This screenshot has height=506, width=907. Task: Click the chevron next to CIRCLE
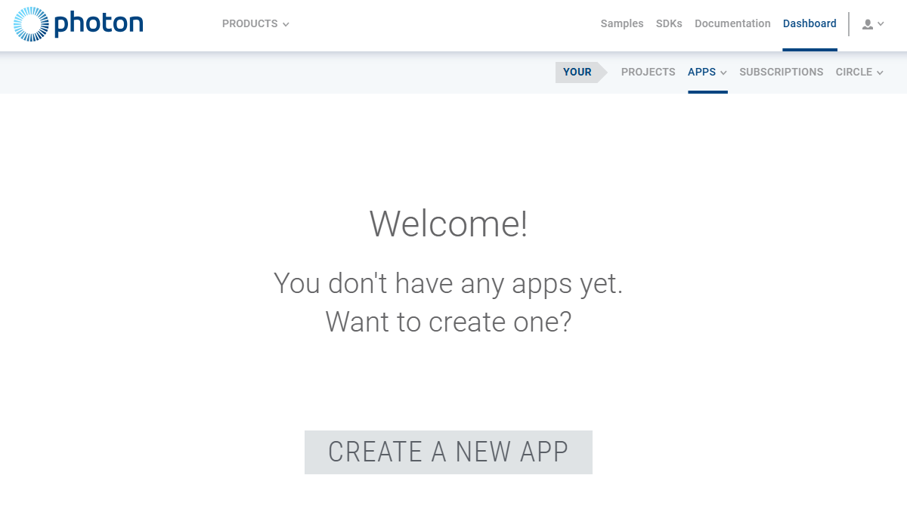(x=880, y=73)
